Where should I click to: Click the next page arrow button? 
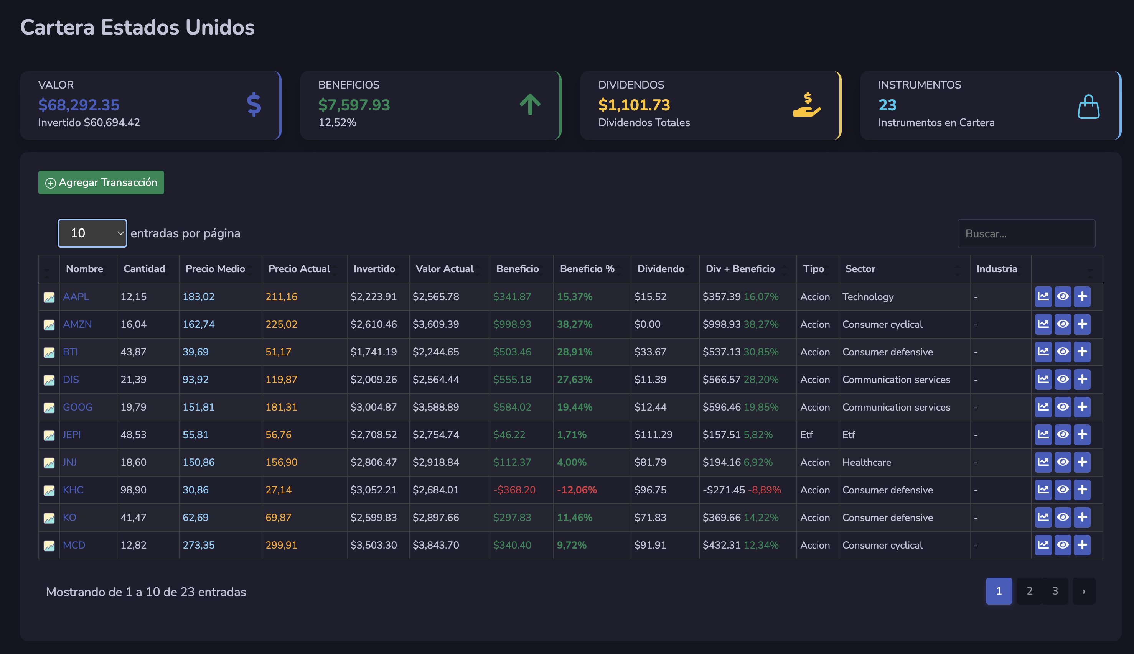click(x=1084, y=591)
